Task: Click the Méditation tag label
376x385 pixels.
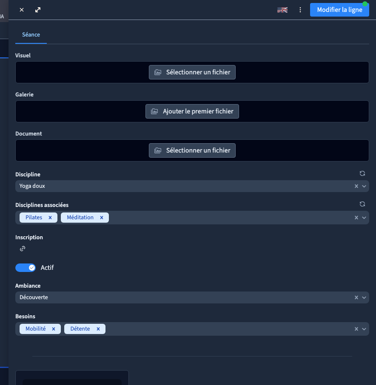Action: point(80,218)
